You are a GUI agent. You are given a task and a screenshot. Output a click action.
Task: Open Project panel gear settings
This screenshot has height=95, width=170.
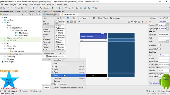point(37,14)
